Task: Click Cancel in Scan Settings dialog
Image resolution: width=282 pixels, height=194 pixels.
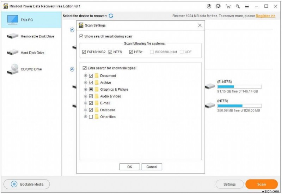Action: tap(152, 167)
